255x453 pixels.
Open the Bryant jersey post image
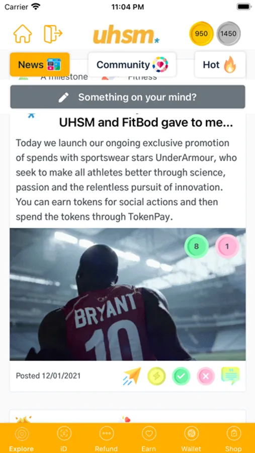pyautogui.click(x=128, y=294)
